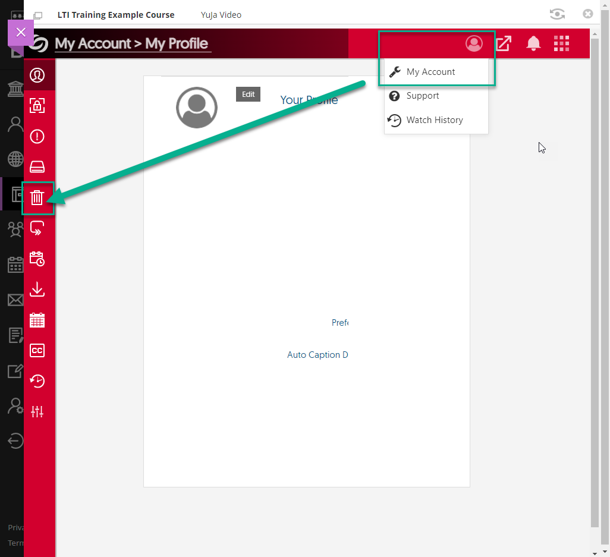
Task: Open the download icon in red sidebar
Action: (37, 289)
